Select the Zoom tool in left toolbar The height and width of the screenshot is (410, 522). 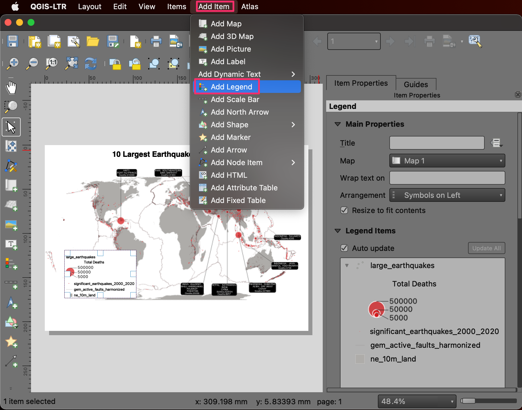coord(11,107)
